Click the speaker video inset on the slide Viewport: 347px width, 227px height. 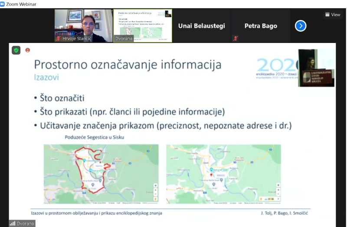tap(316, 68)
